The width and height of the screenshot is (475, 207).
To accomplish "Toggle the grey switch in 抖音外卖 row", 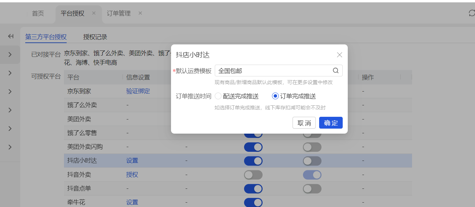I will tap(253, 175).
